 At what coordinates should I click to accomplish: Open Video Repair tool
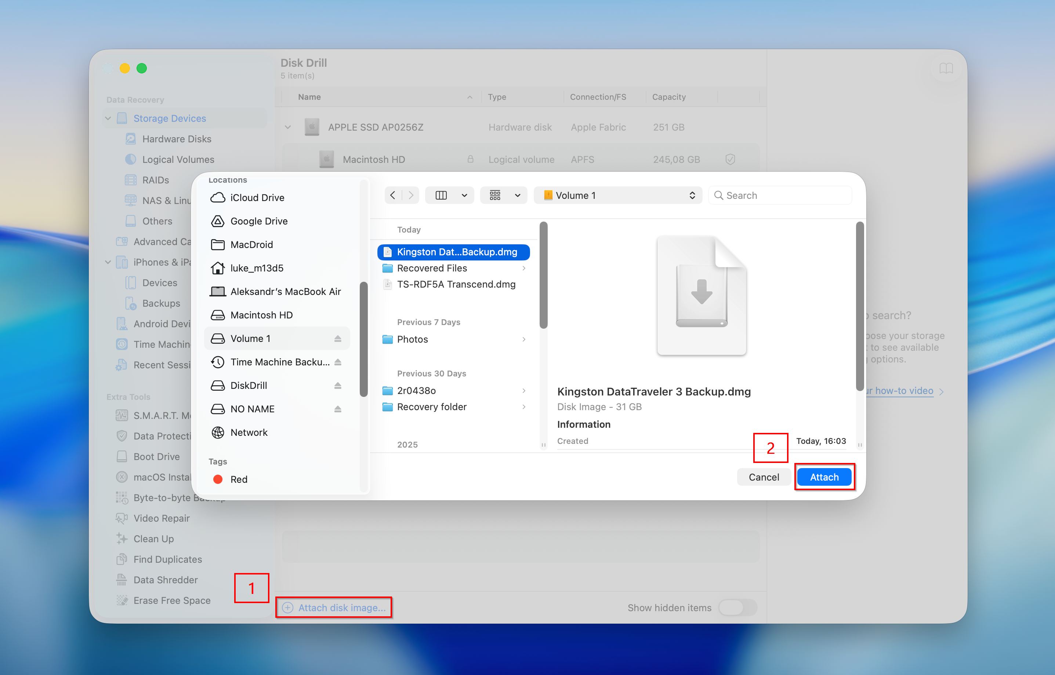[x=153, y=518]
